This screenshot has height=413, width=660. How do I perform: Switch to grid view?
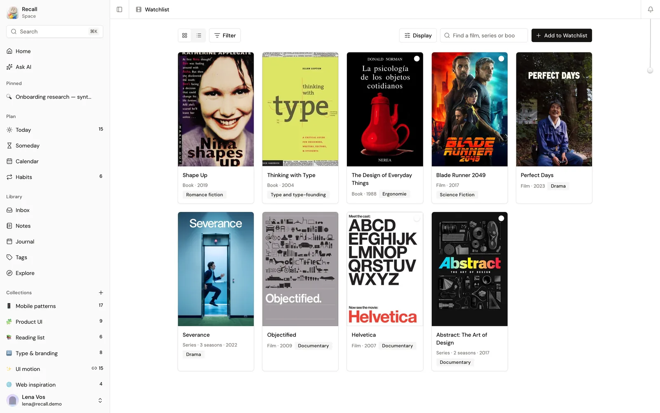(x=185, y=36)
